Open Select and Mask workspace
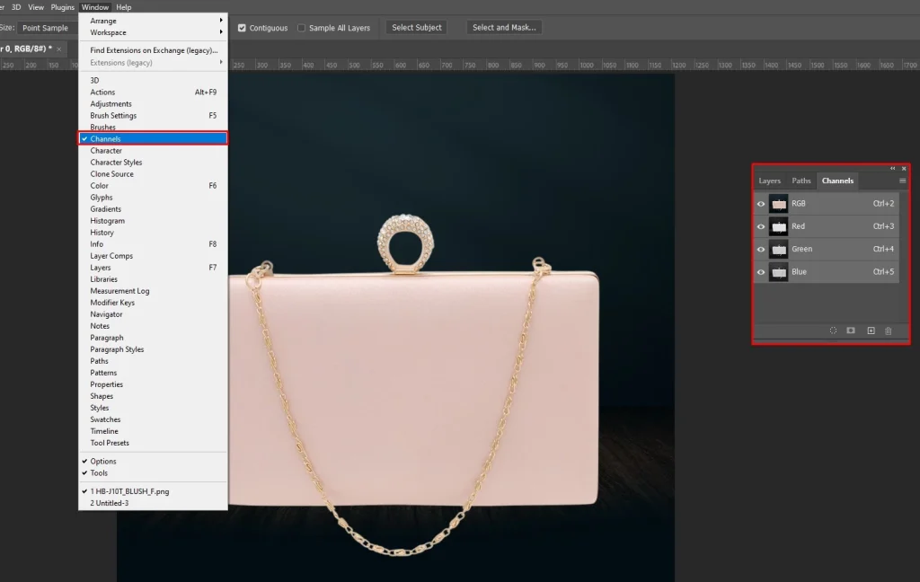 coord(504,28)
